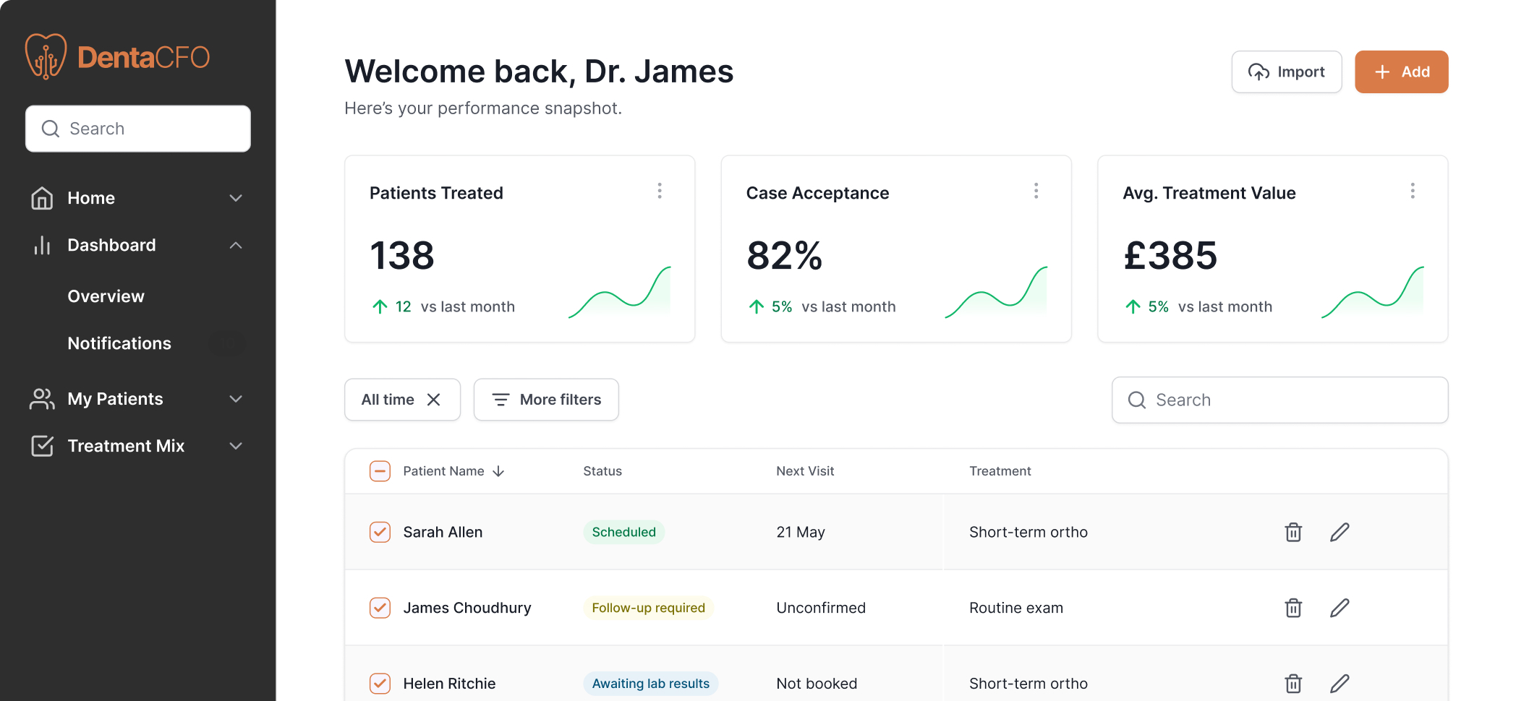
Task: Toggle James Choudhury's checkbox
Action: 380,608
